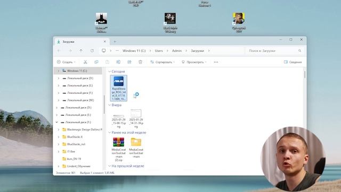Open the chevron dropdown after Admin breadcrumb

(x=186, y=51)
